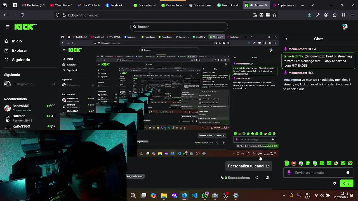Click the viewers icon by 0 Espectadores
This screenshot has width=358, height=201.
(222, 178)
